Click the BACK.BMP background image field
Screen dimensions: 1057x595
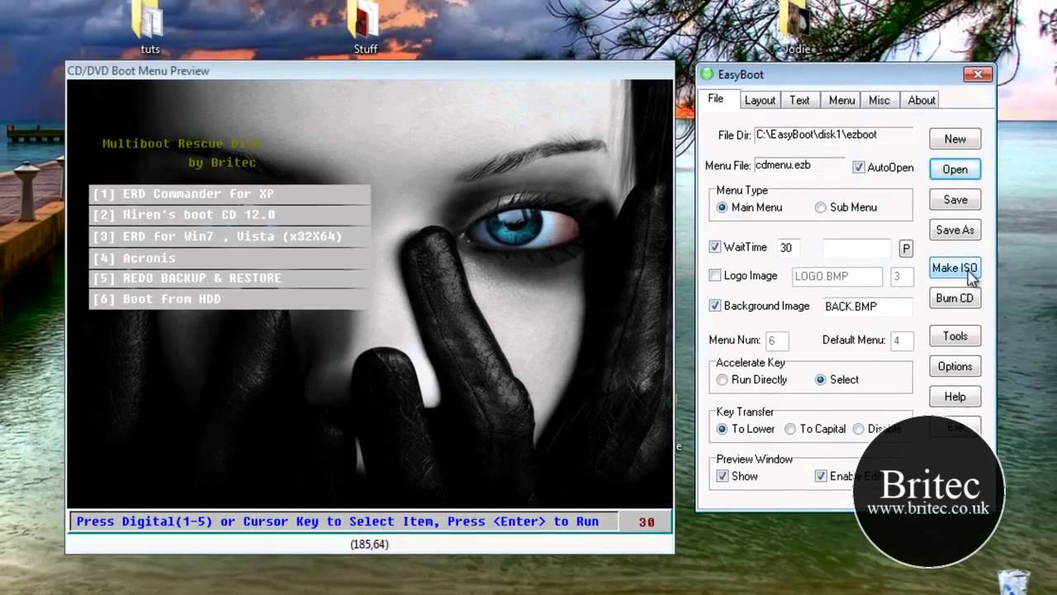click(x=868, y=307)
